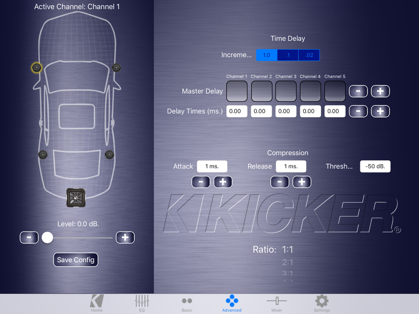Click Channel 3 delay time field
The height and width of the screenshot is (314, 419).
[x=286, y=111]
